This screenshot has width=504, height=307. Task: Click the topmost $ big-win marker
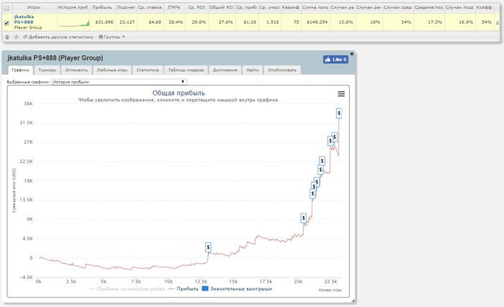339,113
